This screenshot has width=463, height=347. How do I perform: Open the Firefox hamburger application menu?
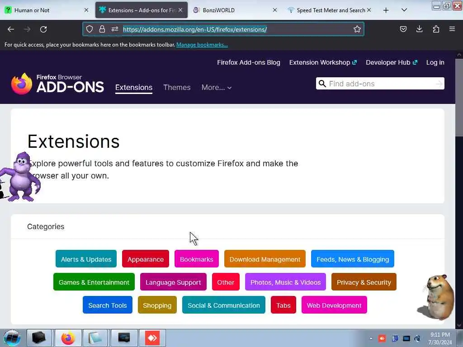(452, 29)
